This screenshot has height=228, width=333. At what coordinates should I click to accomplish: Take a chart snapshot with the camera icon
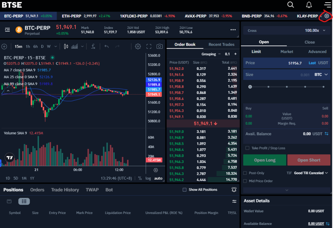pyautogui.click(x=159, y=46)
